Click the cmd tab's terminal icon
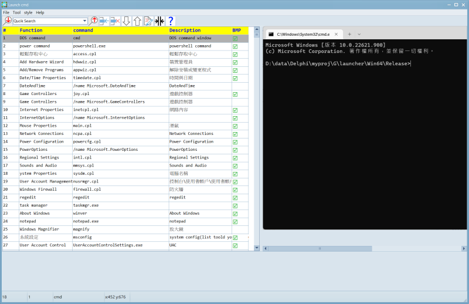The width and height of the screenshot is (469, 304). point(271,34)
